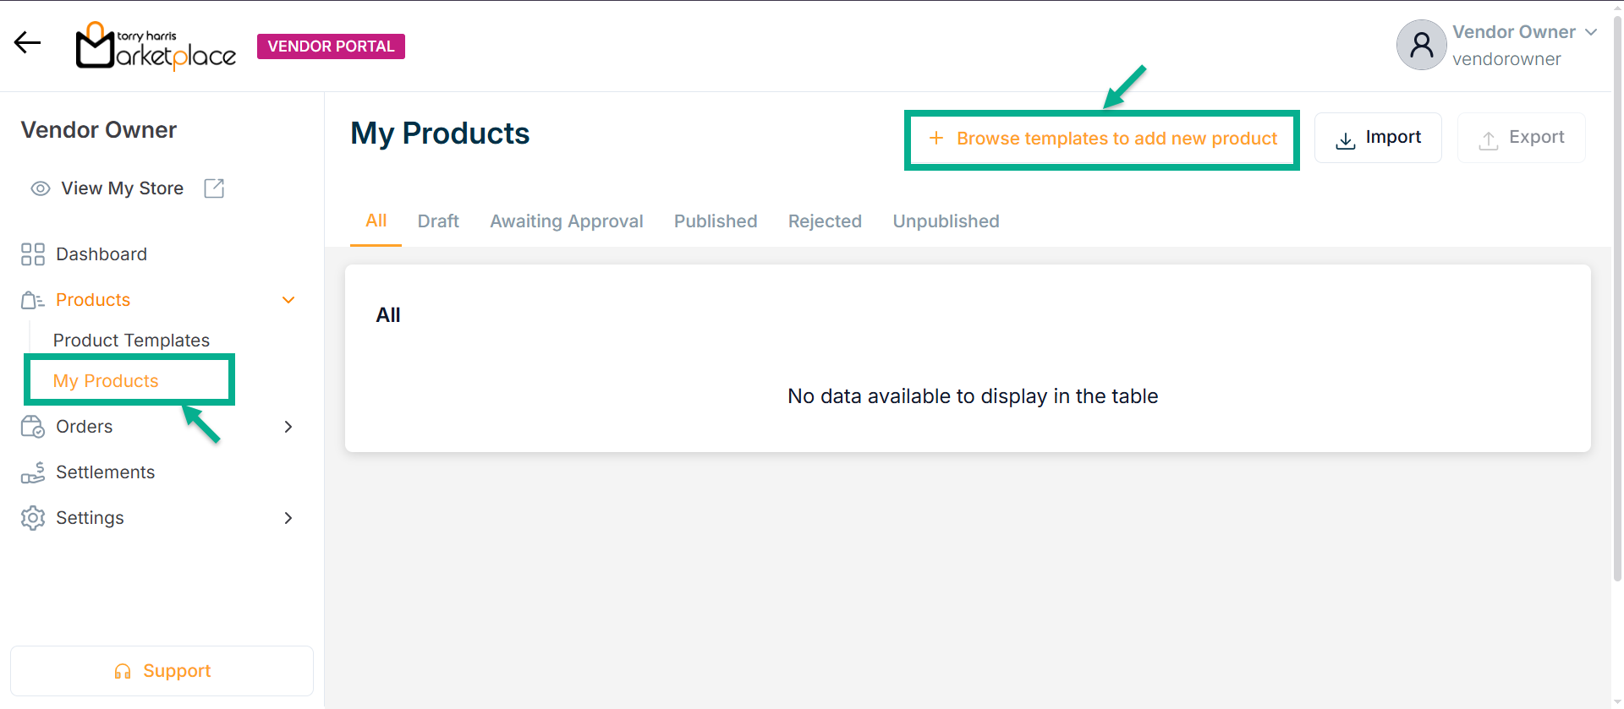The image size is (1624, 709).
Task: Click the Dashboard grid icon
Action: coord(33,254)
